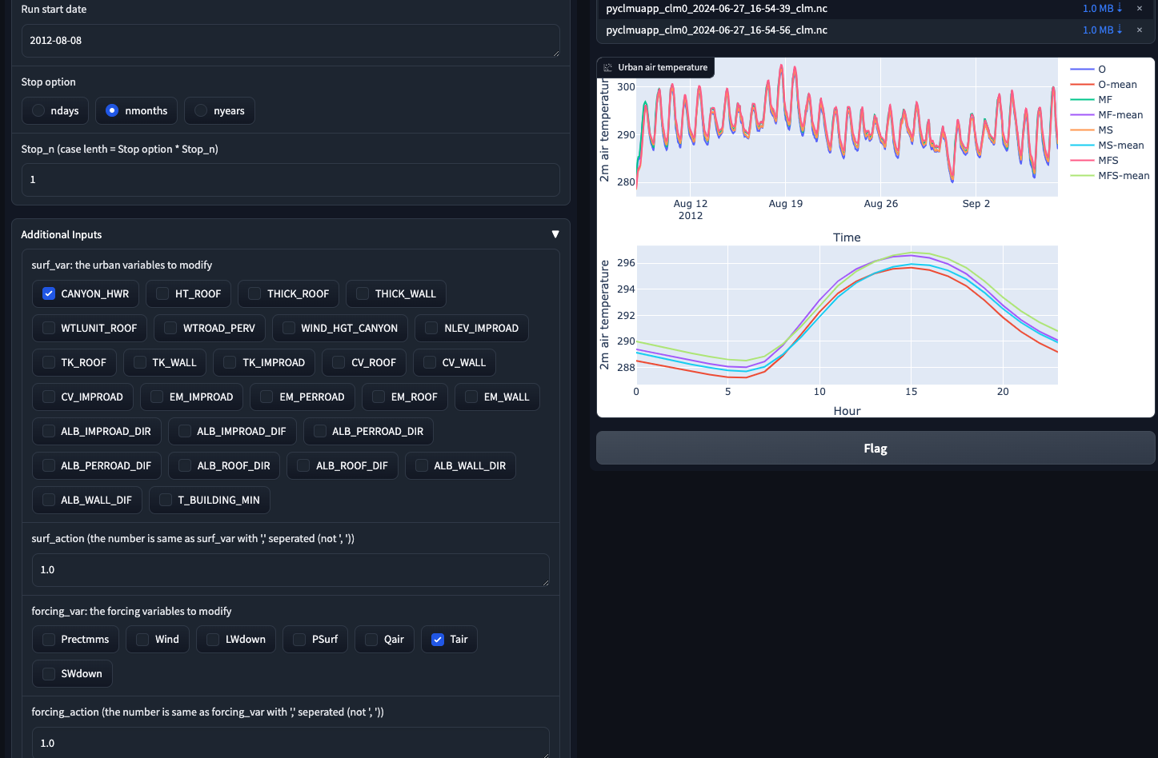
Task: Uncheck the CANYON_HWR checkbox
Action: point(49,293)
